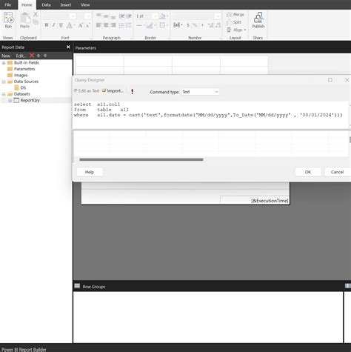
Task: Open the File menu
Action: [8, 4]
